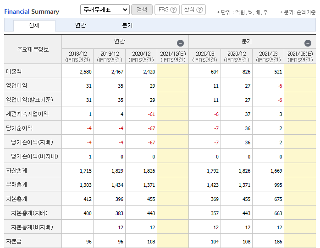Click the 2018/12 annual column header
Screen dimensions: 320x248
click(x=77, y=57)
